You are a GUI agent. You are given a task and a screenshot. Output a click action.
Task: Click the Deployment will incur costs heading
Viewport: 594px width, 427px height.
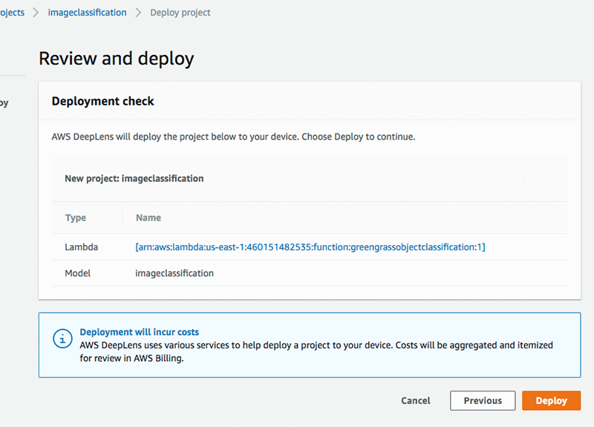coord(139,332)
